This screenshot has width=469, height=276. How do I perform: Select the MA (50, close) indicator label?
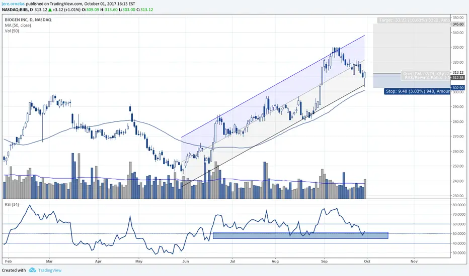click(18, 26)
